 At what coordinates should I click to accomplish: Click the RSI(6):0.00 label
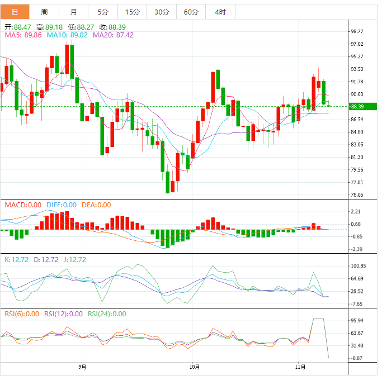[22, 314]
